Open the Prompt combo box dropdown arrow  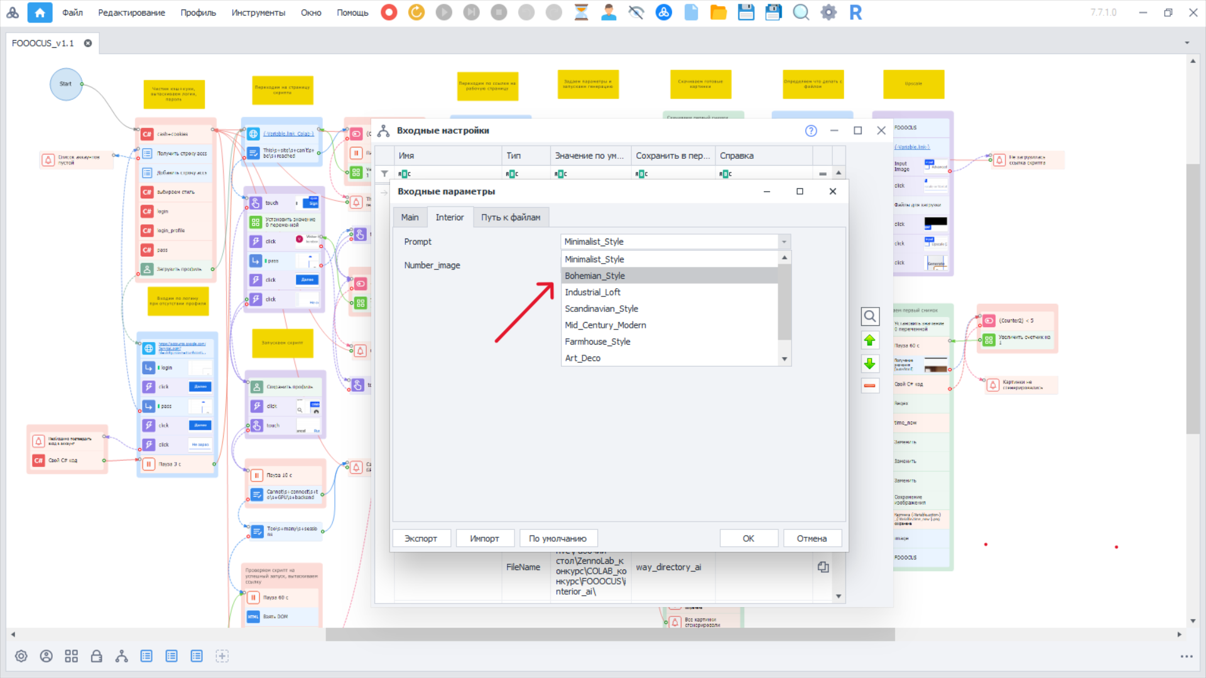pyautogui.click(x=784, y=242)
